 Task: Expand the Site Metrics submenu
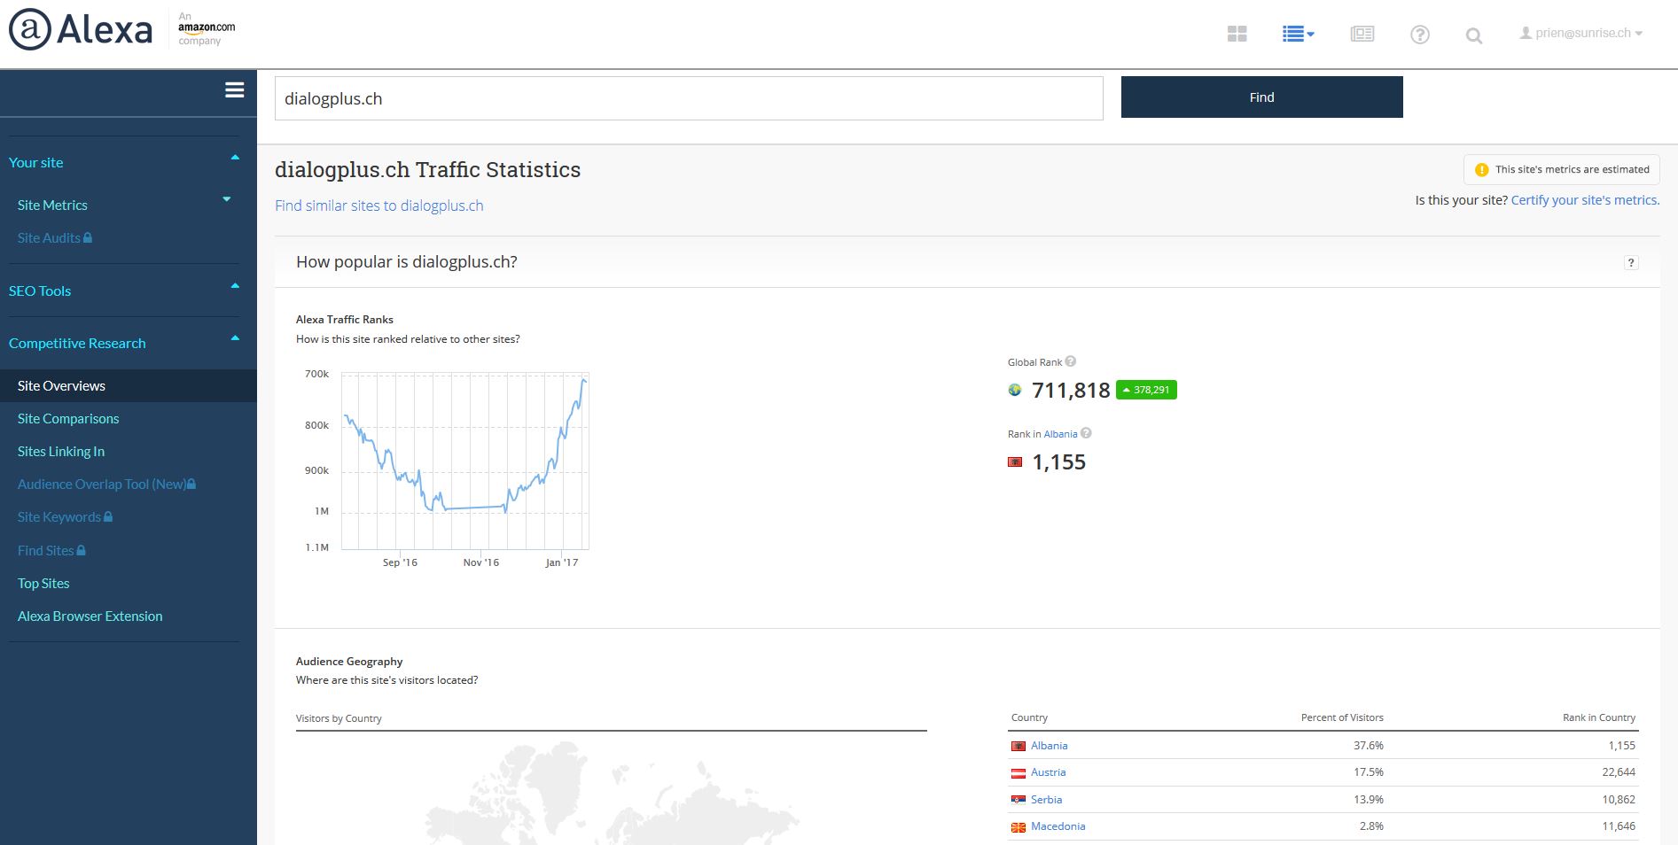(x=227, y=200)
